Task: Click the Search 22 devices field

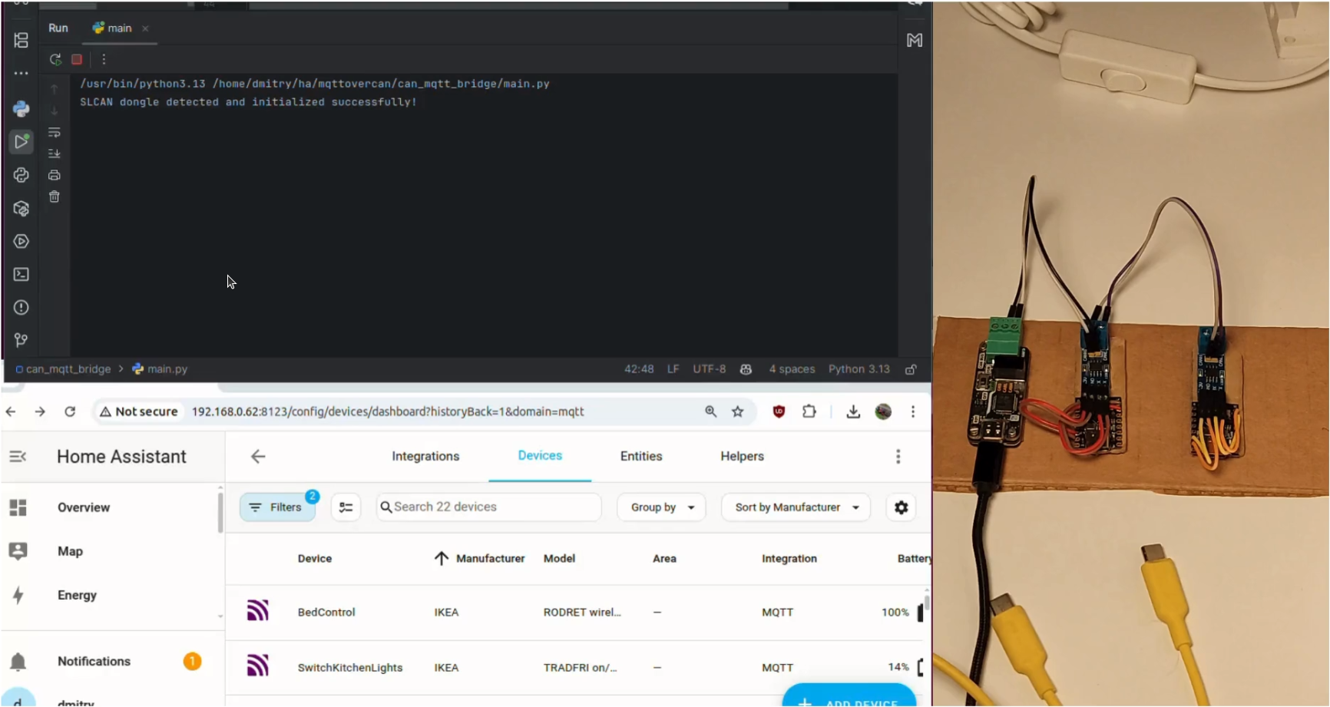Action: tap(488, 507)
